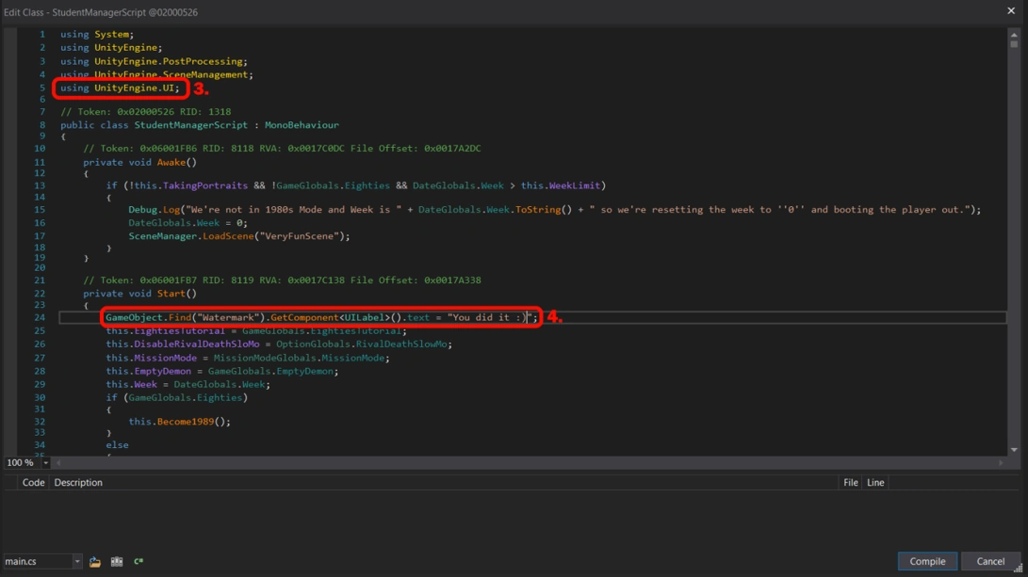Click 'DateGlobals.Week = 0;' statement
This screenshot has width=1028, height=577.
click(x=188, y=223)
